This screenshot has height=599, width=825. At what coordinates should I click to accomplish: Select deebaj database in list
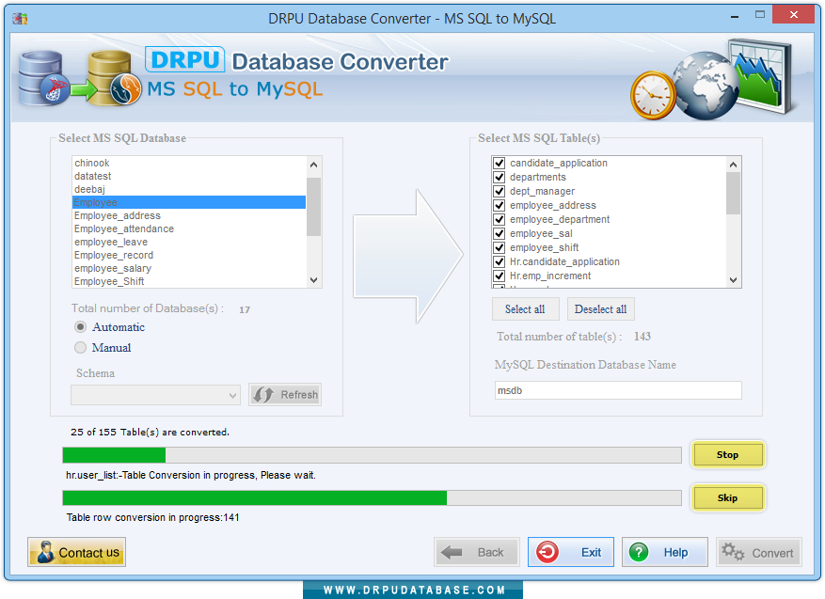[189, 189]
